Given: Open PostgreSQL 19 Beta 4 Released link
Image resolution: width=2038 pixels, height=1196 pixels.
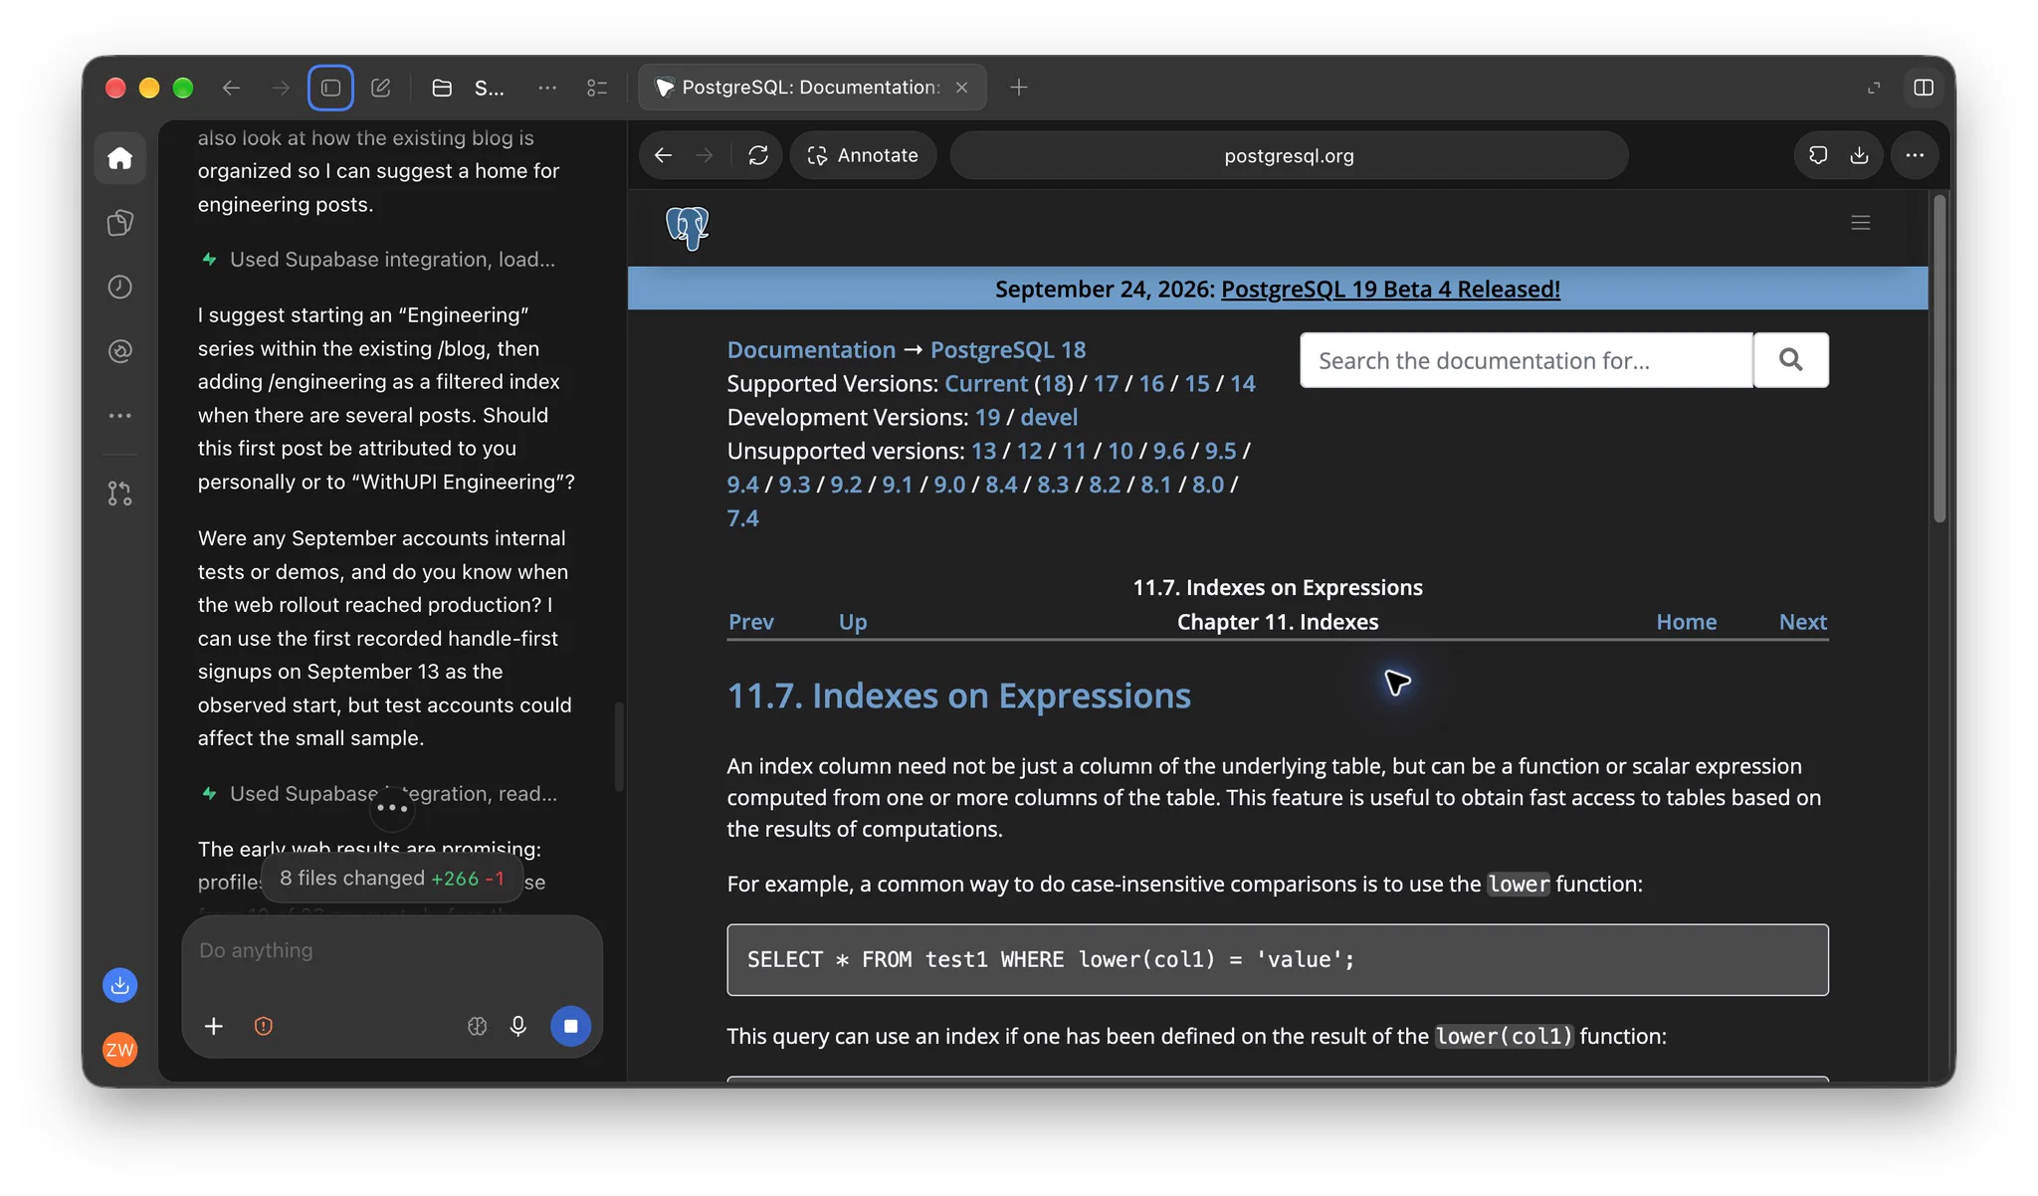Looking at the screenshot, I should (1390, 289).
